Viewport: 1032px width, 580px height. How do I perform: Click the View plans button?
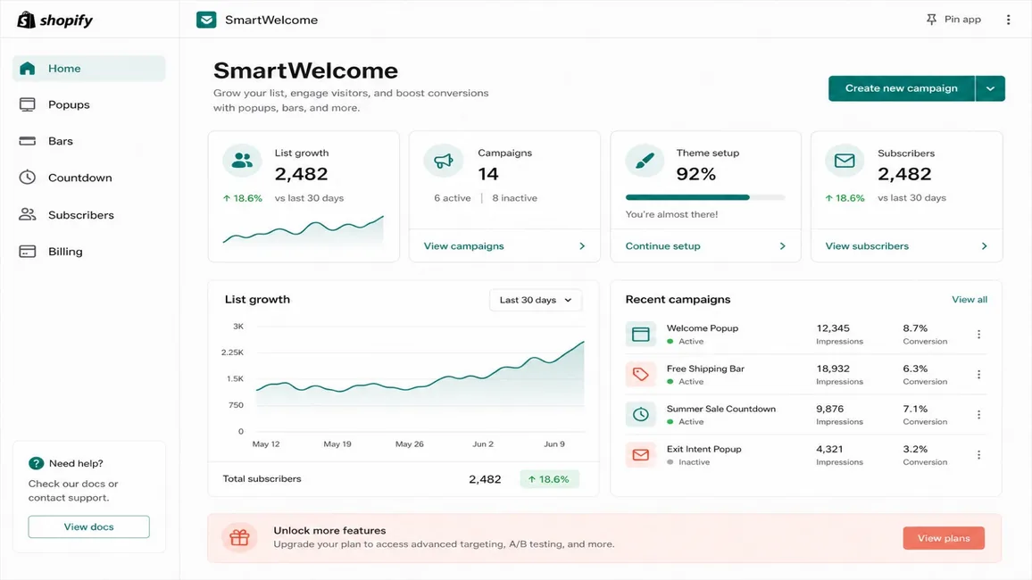tap(944, 538)
